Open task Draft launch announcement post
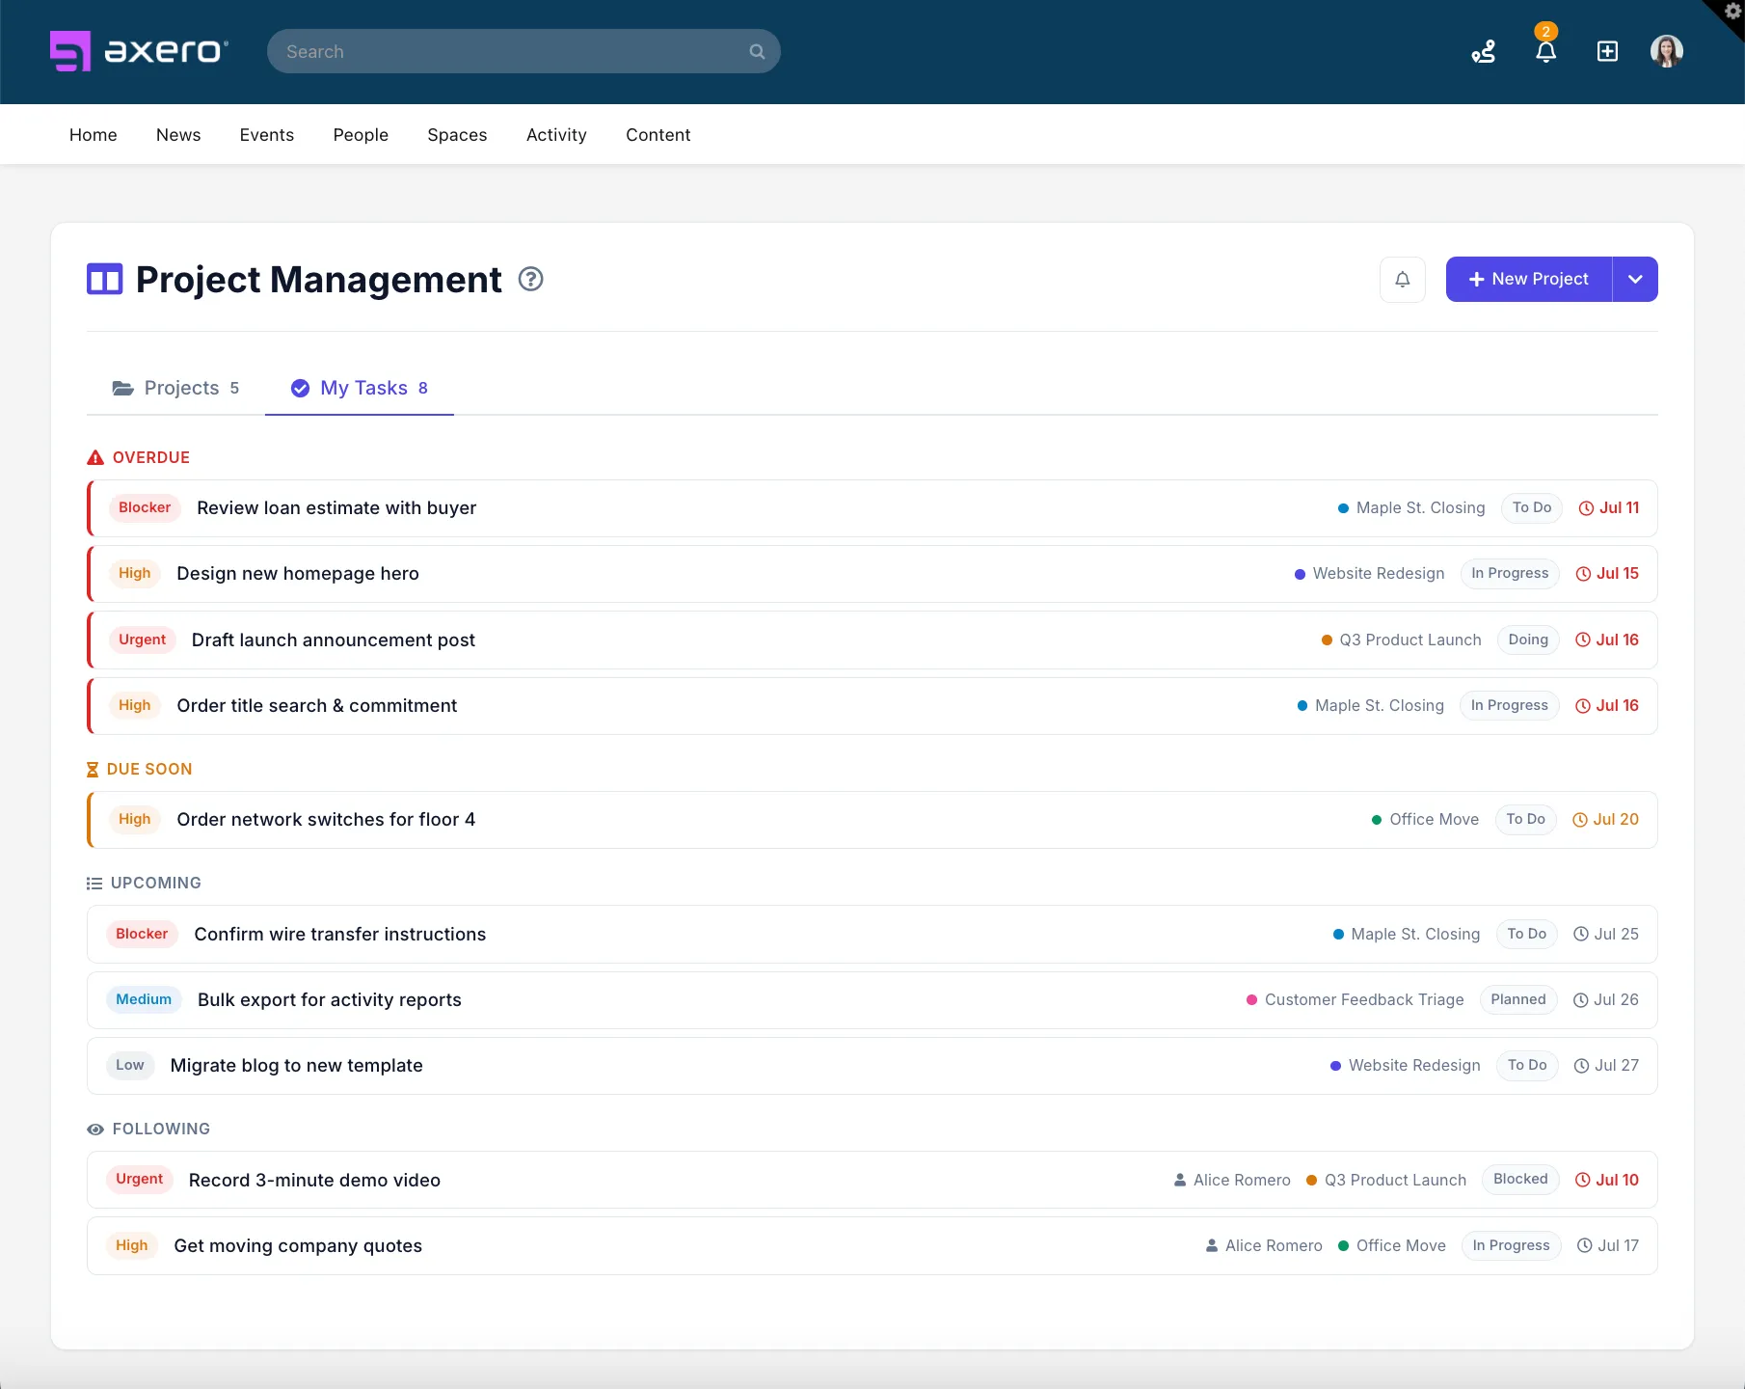Image resolution: width=1745 pixels, height=1389 pixels. click(334, 640)
